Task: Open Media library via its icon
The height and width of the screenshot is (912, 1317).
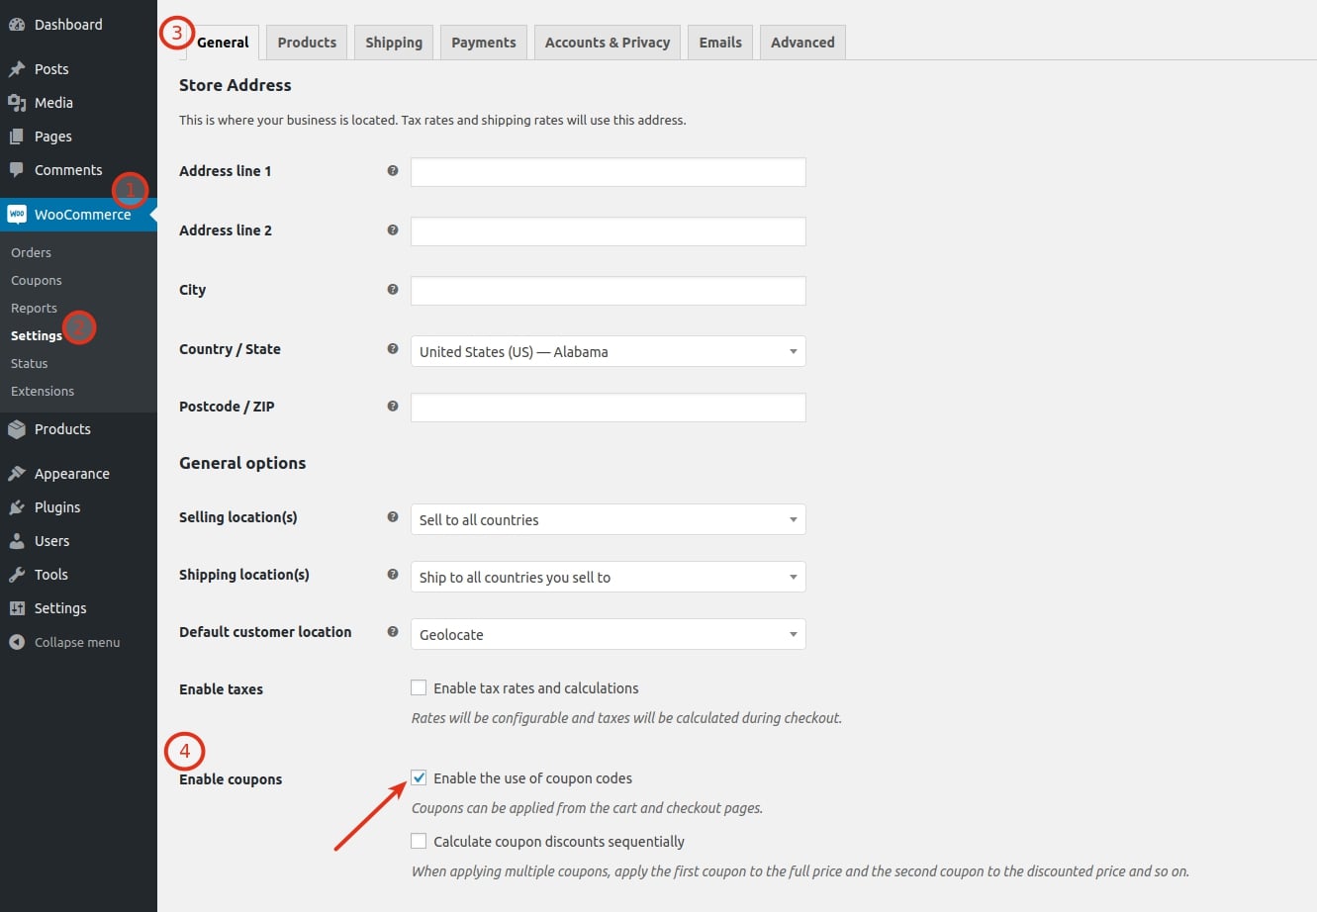Action: [x=17, y=103]
